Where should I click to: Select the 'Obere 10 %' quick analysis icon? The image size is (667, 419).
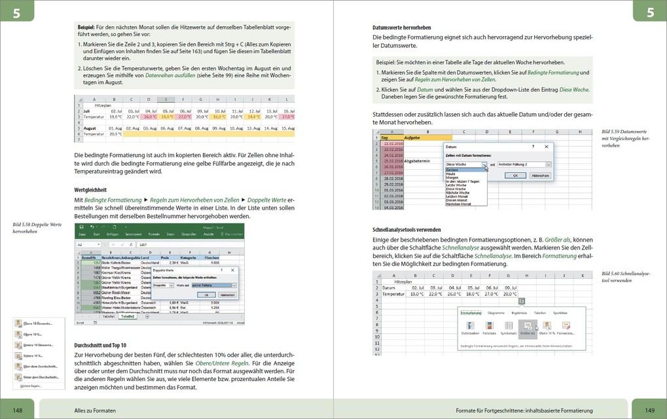click(547, 326)
